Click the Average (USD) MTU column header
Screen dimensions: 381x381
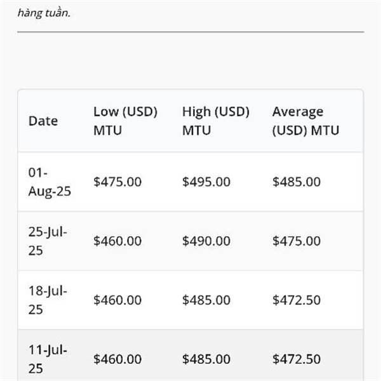tap(305, 121)
